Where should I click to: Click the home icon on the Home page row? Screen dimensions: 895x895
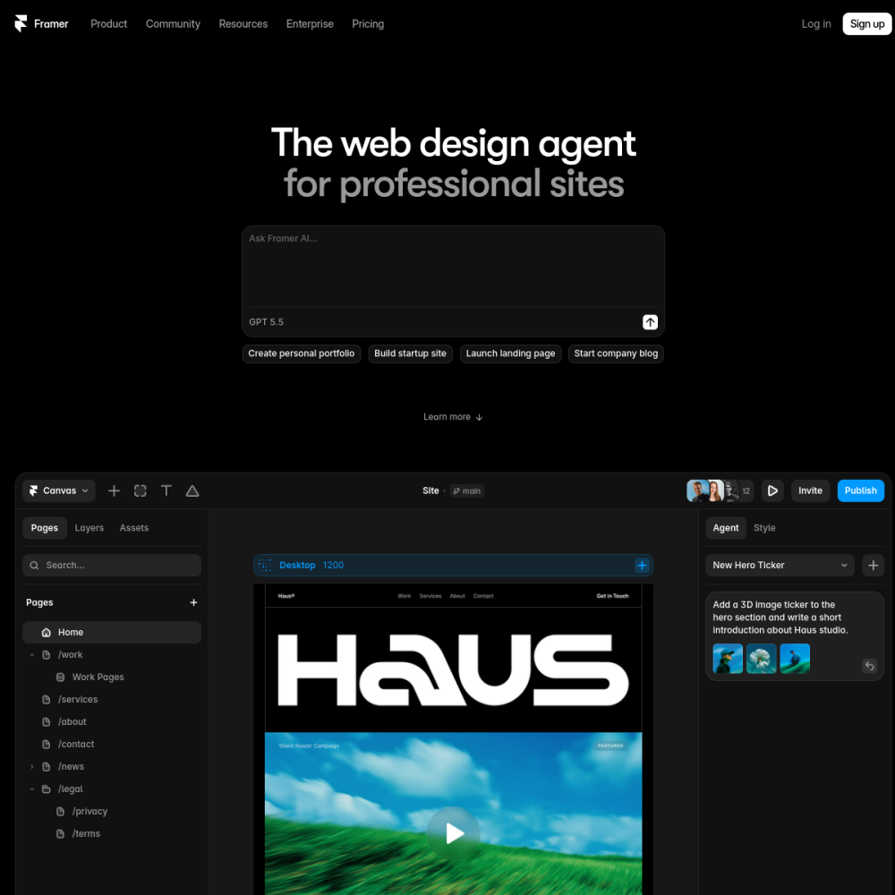(47, 633)
